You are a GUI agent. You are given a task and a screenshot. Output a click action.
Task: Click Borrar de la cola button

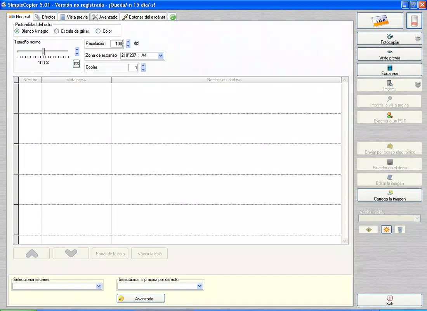click(110, 253)
